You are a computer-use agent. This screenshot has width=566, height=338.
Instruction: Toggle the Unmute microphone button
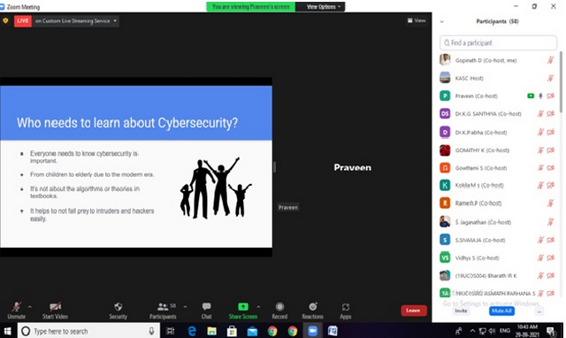pyautogui.click(x=16, y=307)
